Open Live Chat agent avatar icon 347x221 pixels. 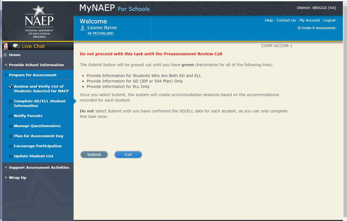pos(5,46)
